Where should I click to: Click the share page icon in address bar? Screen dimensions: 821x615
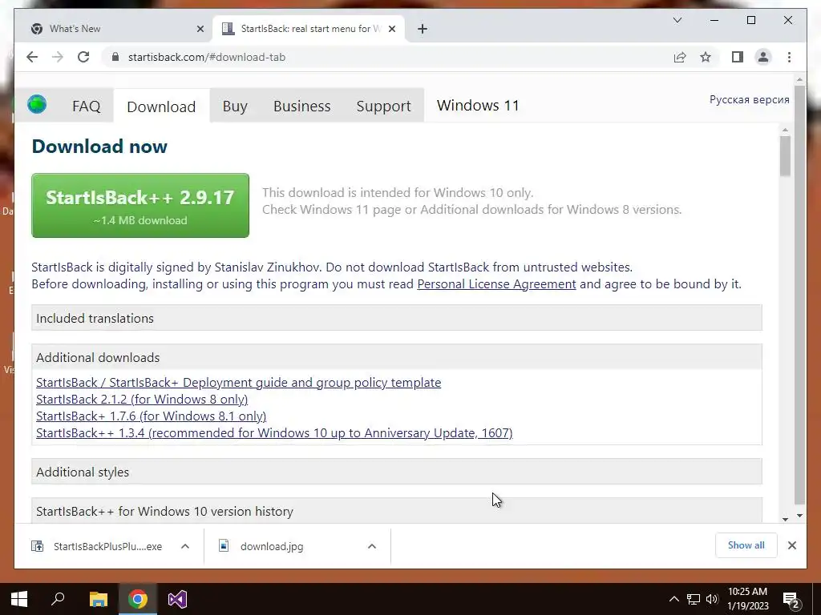click(680, 57)
